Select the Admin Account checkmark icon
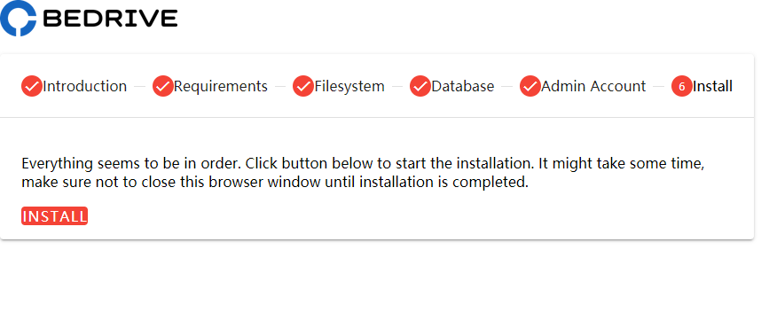769x336 pixels. point(530,86)
